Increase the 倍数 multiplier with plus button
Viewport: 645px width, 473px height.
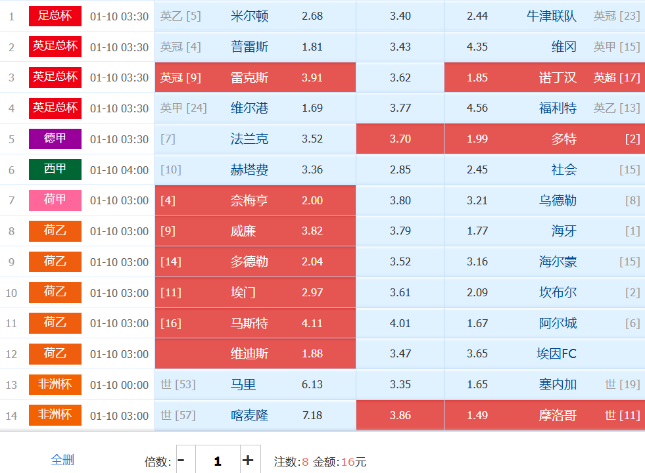(x=248, y=461)
